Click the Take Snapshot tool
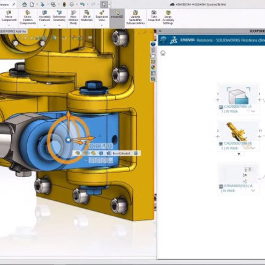 [x=154, y=16]
